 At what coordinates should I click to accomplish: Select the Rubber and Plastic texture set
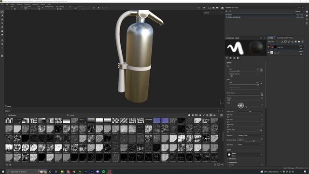pos(265,17)
